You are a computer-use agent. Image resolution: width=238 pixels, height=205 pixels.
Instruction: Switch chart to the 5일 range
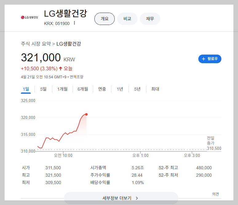click(43, 89)
